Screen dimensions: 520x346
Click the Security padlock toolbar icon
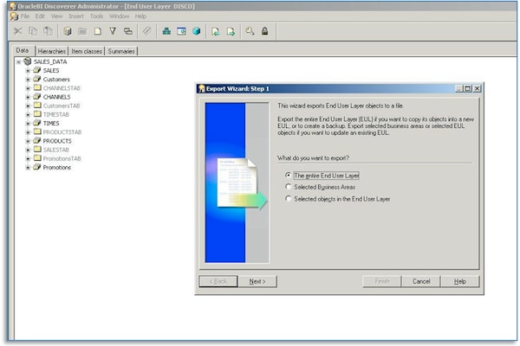click(x=264, y=31)
